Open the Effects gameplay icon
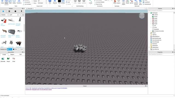175x98 pixels. click(x=115, y=2)
